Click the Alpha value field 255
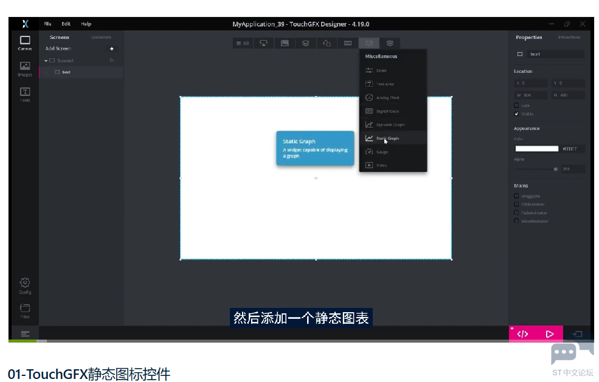This screenshot has height=382, width=599. tap(573, 169)
